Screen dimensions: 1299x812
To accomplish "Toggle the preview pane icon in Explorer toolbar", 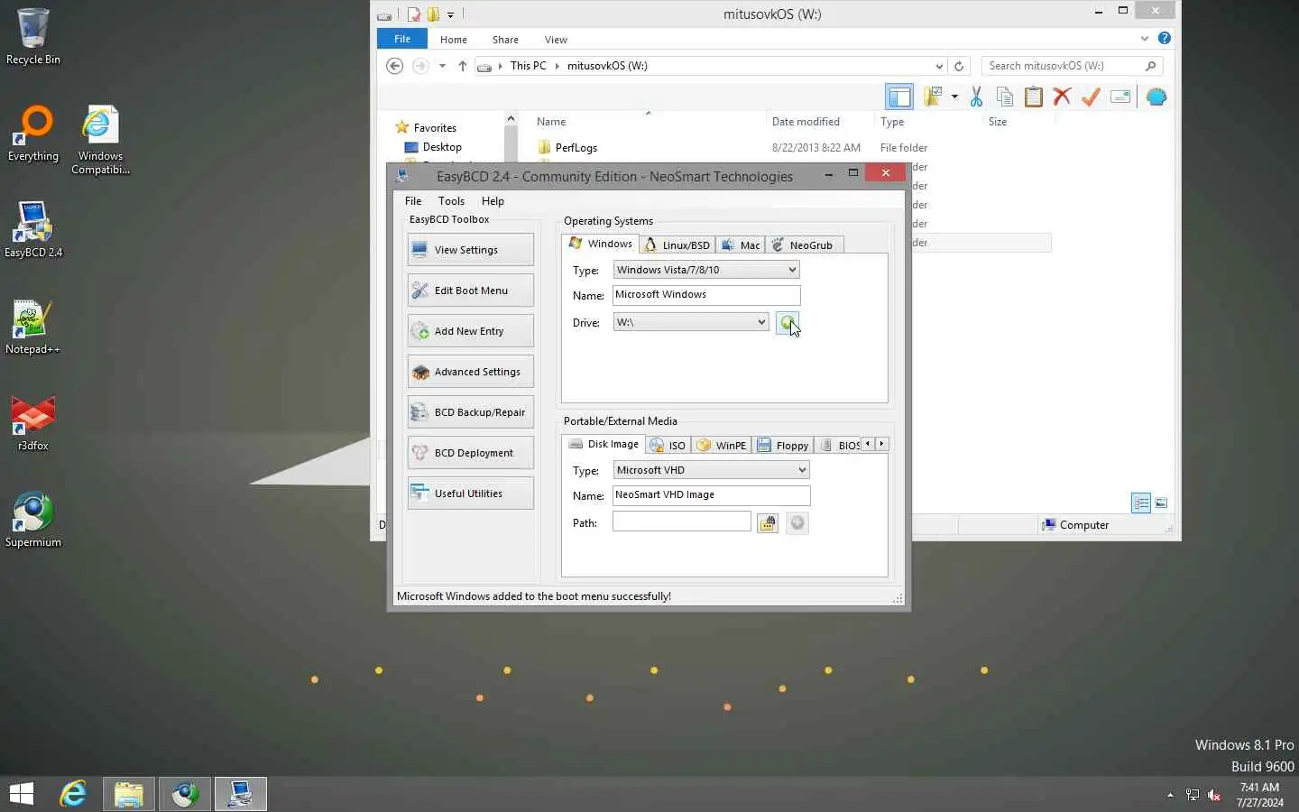I will pos(899,97).
